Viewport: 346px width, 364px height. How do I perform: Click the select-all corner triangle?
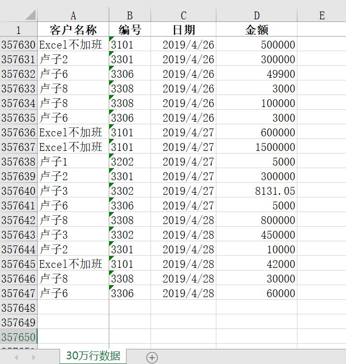pyautogui.click(x=31, y=15)
